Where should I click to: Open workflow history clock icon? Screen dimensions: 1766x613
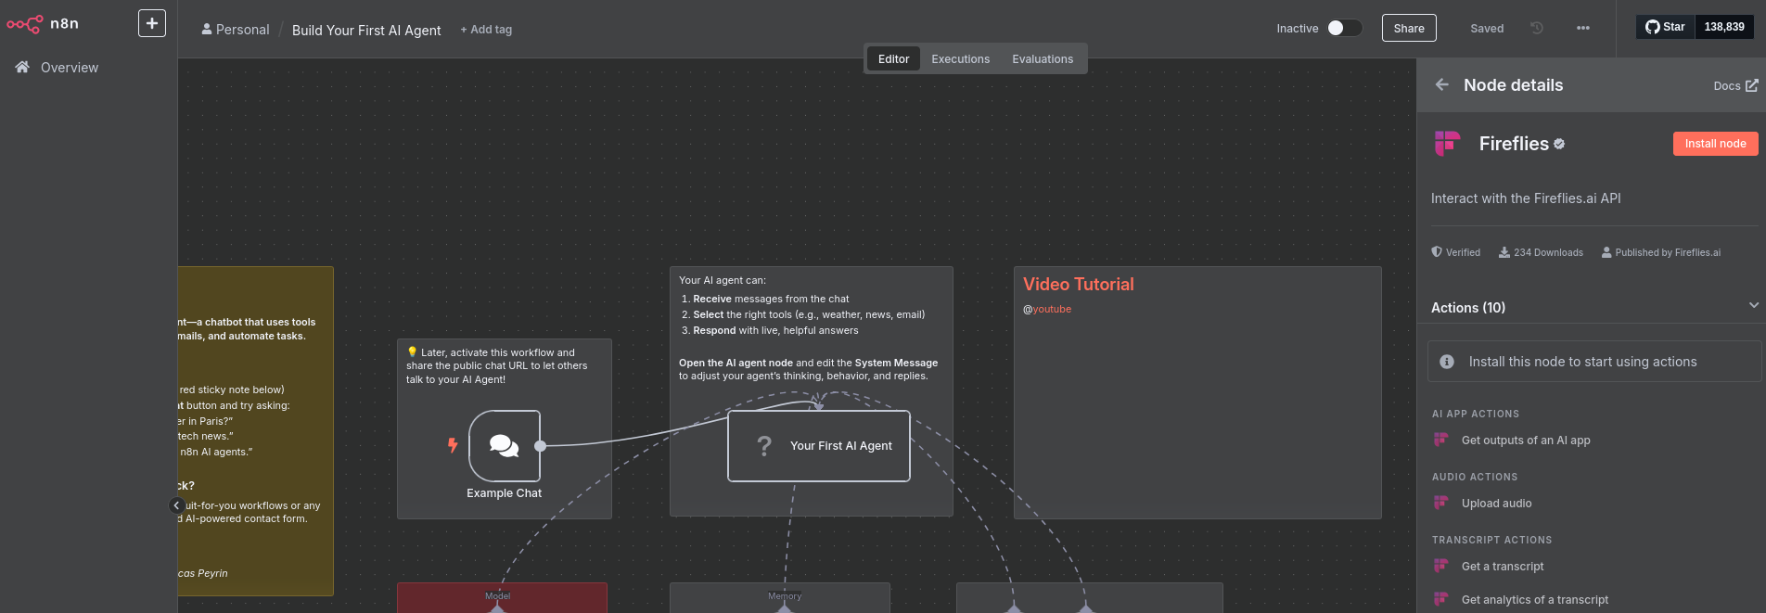point(1537,28)
